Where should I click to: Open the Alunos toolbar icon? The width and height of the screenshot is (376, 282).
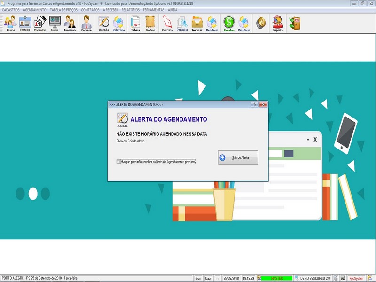point(10,23)
